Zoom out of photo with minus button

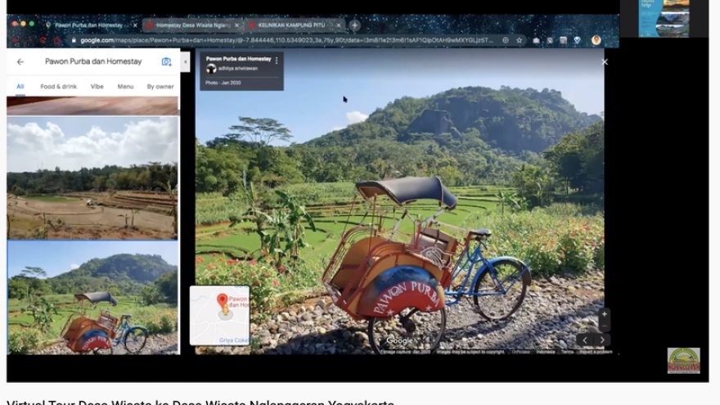605,326
